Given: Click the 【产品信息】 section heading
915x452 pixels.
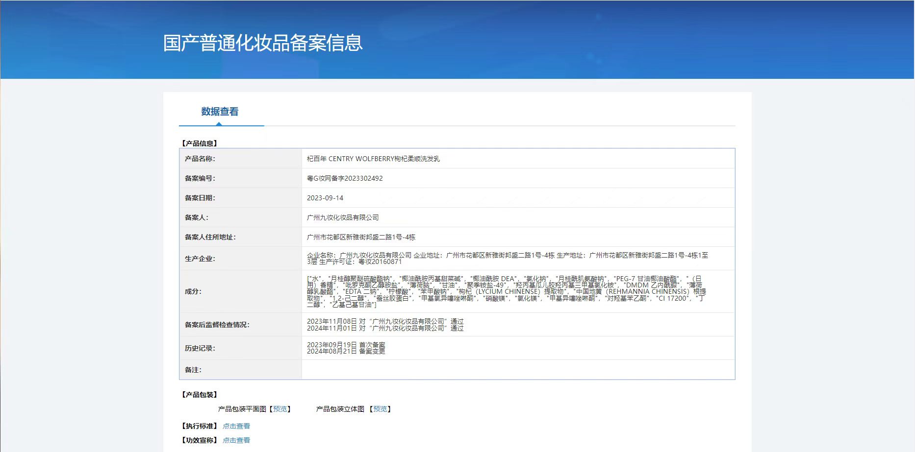Looking at the screenshot, I should tap(200, 143).
